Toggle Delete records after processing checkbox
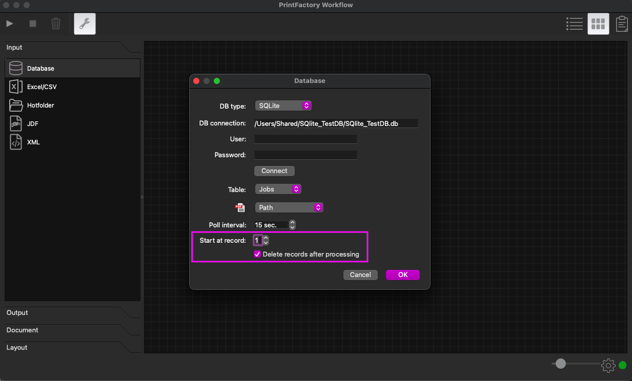Image resolution: width=632 pixels, height=381 pixels. click(x=257, y=254)
